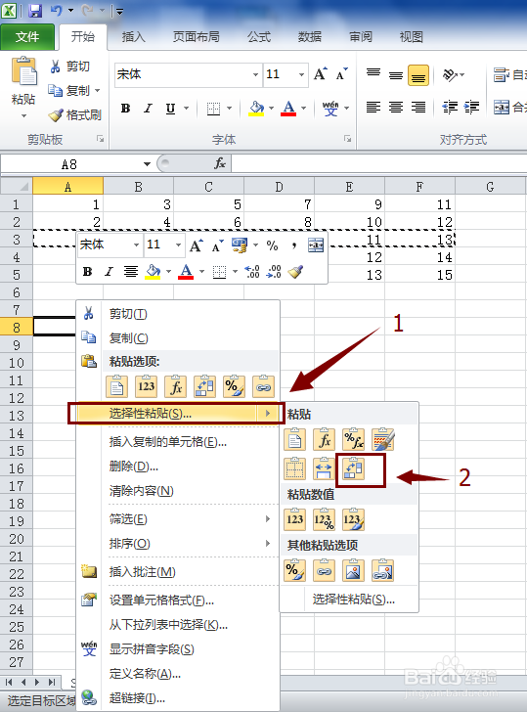Screen dimensions: 527x712
Task: Click 插入复制的单元格(E)... menu entry
Action: click(x=178, y=442)
